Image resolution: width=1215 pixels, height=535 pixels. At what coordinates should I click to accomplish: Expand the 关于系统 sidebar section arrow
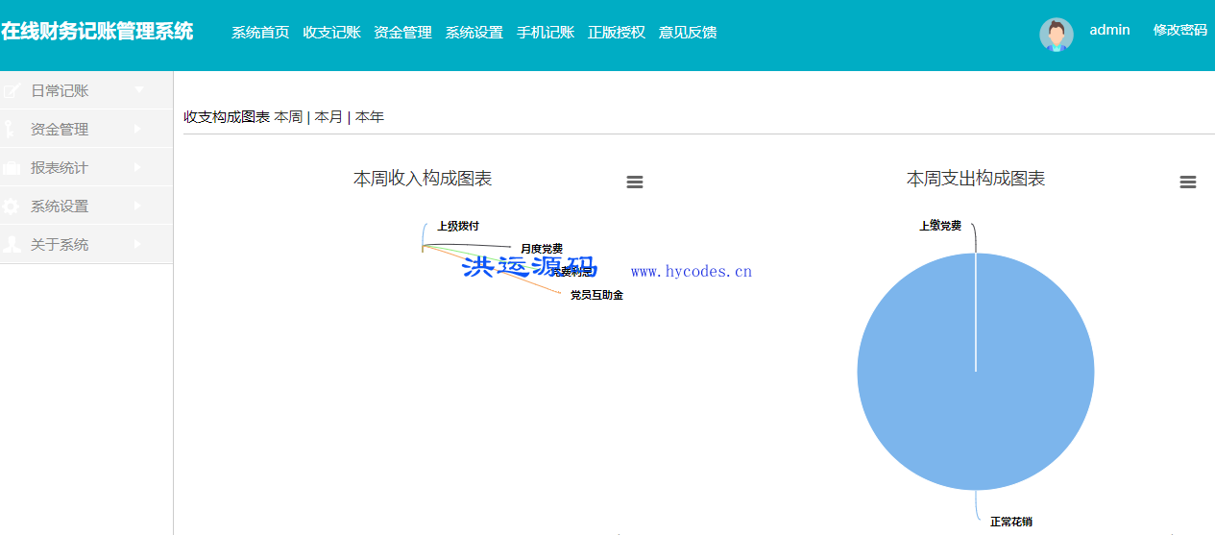pyautogui.click(x=137, y=243)
